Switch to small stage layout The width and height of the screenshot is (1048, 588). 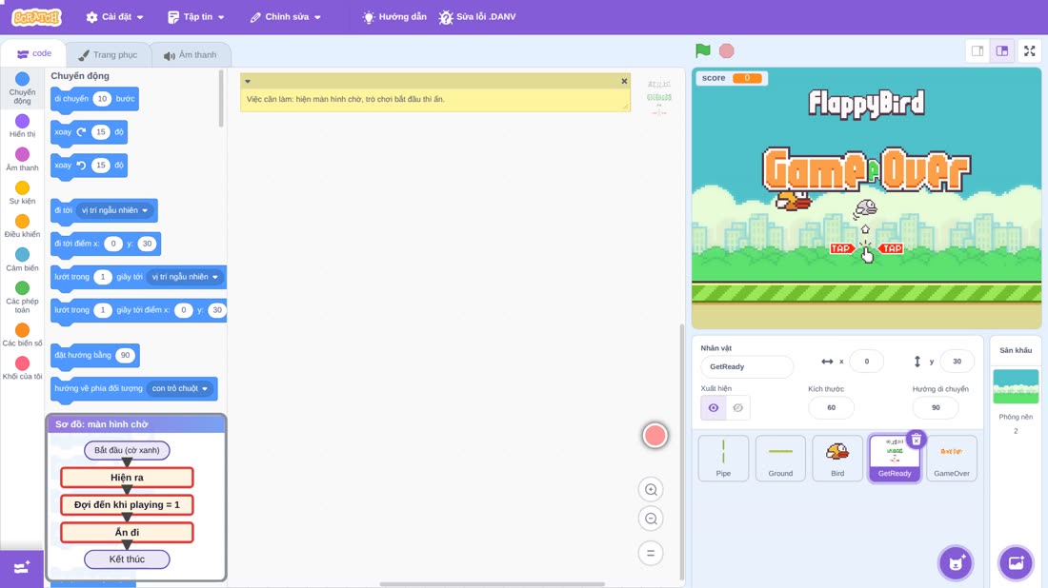click(977, 50)
